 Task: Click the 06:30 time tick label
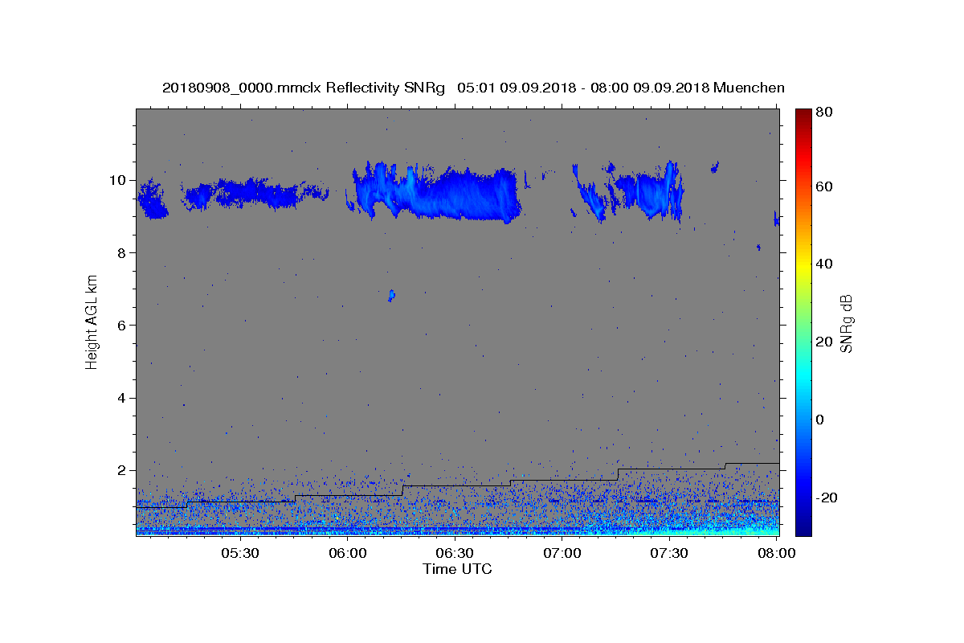point(455,553)
